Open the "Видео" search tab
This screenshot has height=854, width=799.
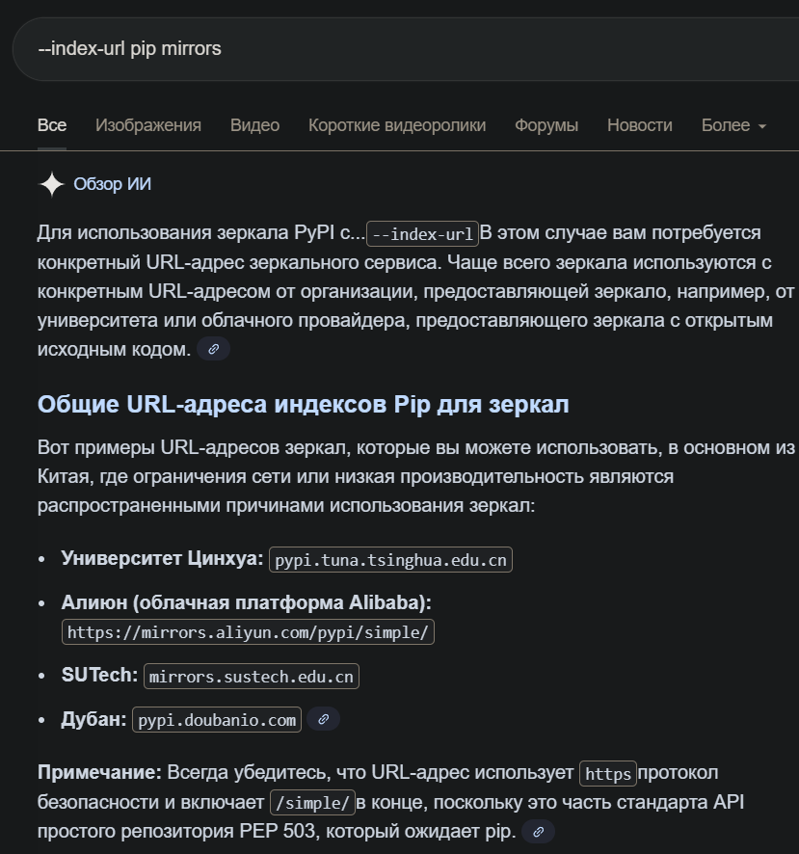click(x=254, y=125)
